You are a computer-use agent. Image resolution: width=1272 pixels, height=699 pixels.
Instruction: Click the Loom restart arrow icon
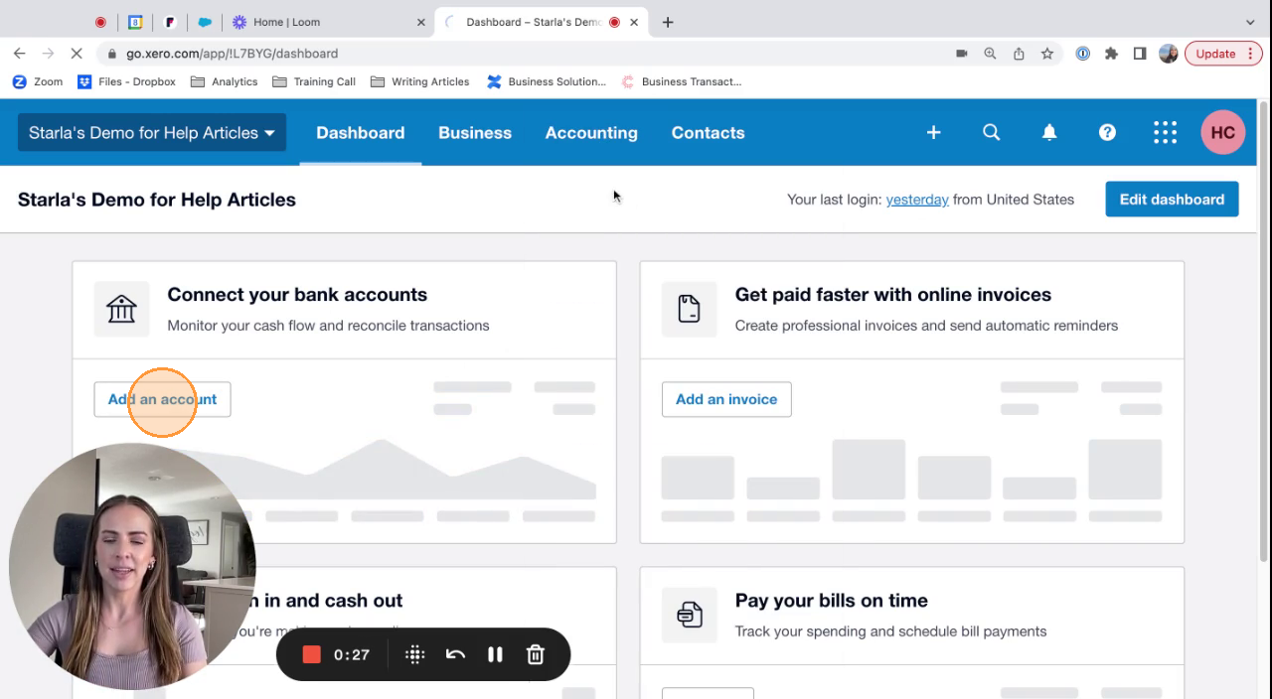(455, 654)
